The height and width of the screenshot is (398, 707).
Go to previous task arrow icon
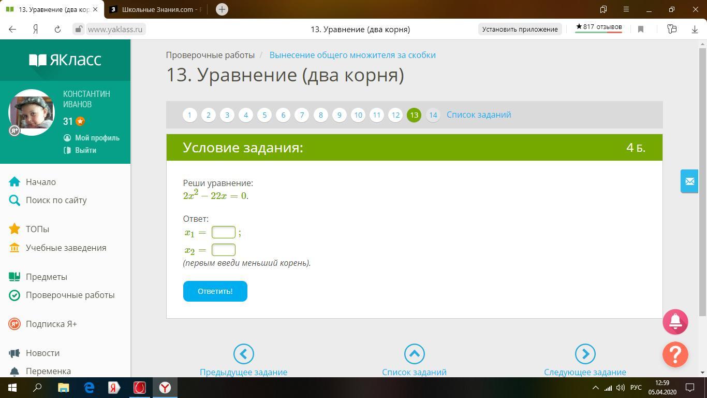click(243, 354)
